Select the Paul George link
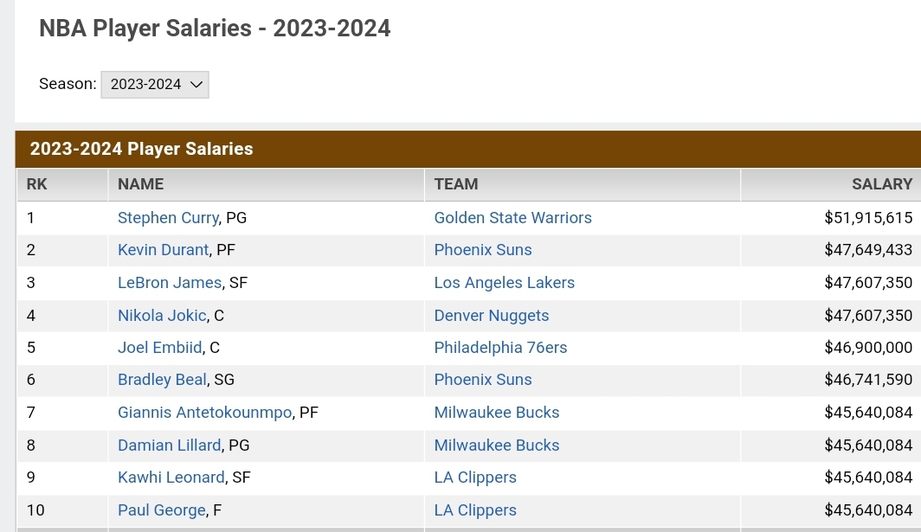This screenshot has width=921, height=532. [161, 510]
